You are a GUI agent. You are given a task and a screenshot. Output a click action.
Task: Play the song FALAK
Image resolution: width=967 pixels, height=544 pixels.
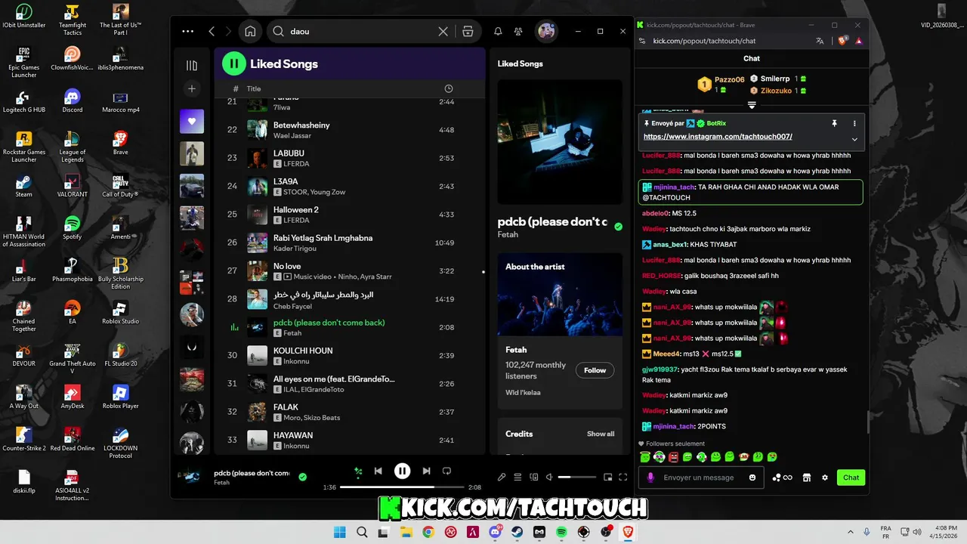[349, 412]
